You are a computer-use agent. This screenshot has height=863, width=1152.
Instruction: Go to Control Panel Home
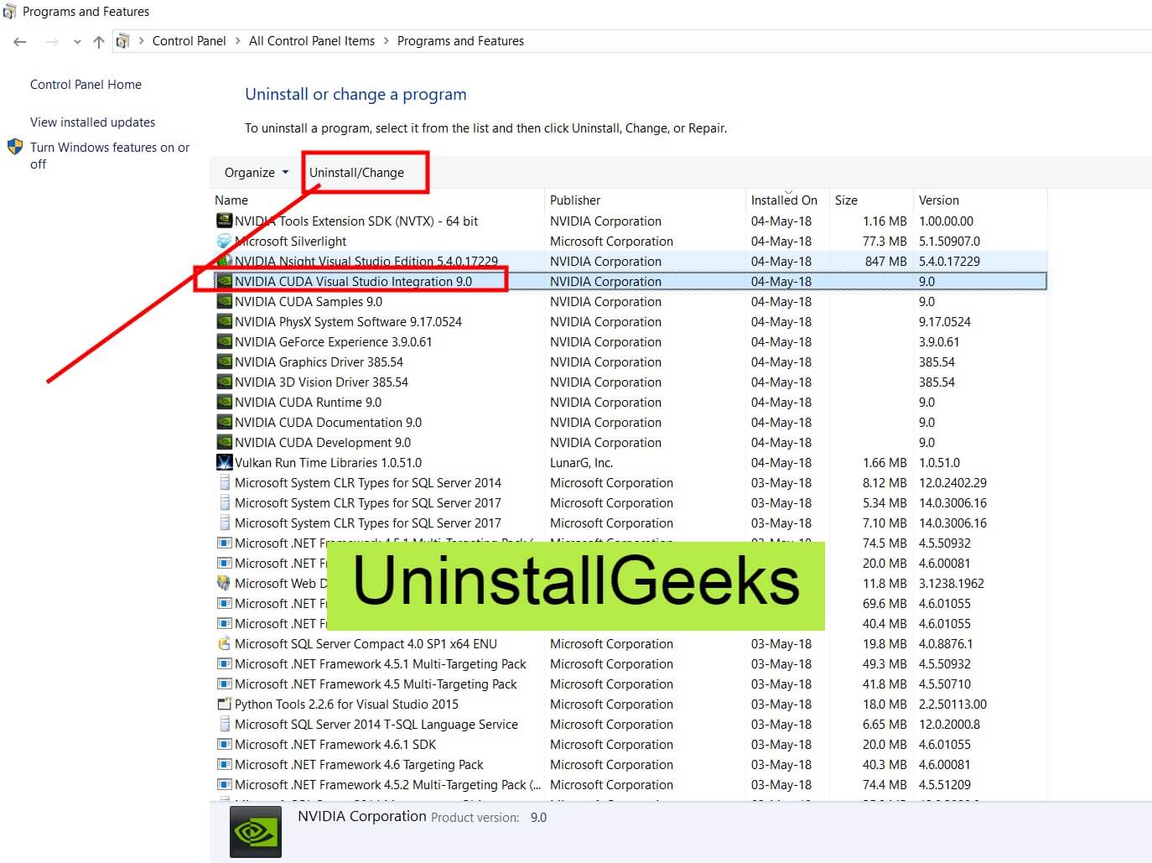point(86,85)
